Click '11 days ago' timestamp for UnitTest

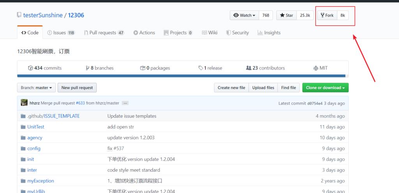(x=332, y=127)
